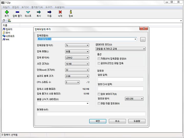Screen dimensions: 184x138
Task: Open the 단어(word) 크기 dropdown
Action: 77,70
